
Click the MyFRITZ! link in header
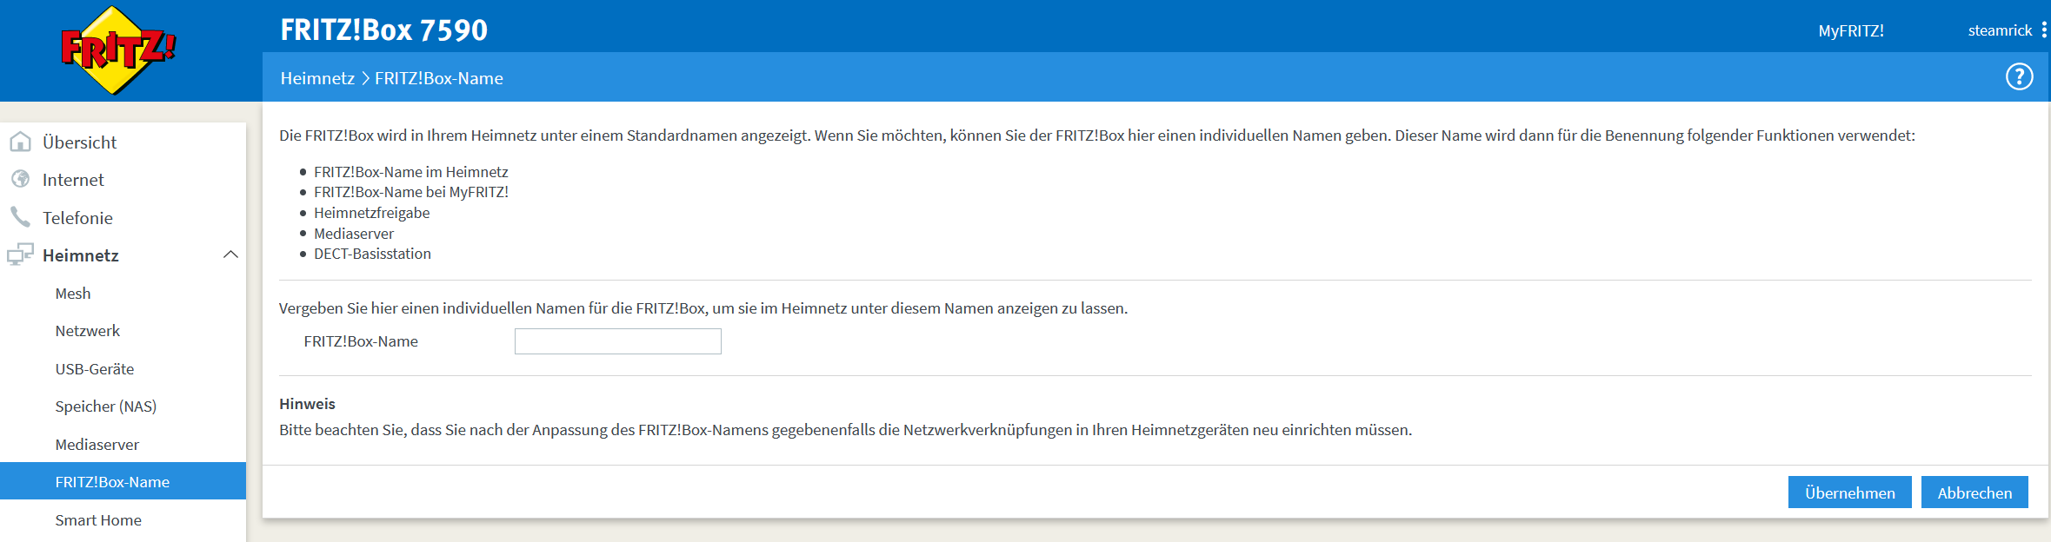[1851, 30]
